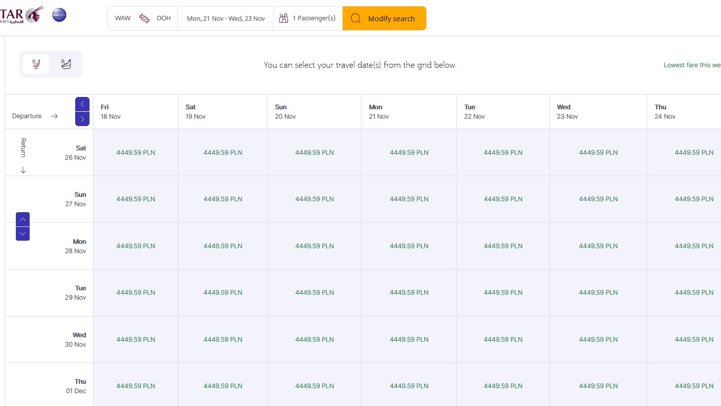The width and height of the screenshot is (721, 406).
Task: Pick fare for Tue 22 Nov departing, Thu 01 Dec returning
Action: 503,385
